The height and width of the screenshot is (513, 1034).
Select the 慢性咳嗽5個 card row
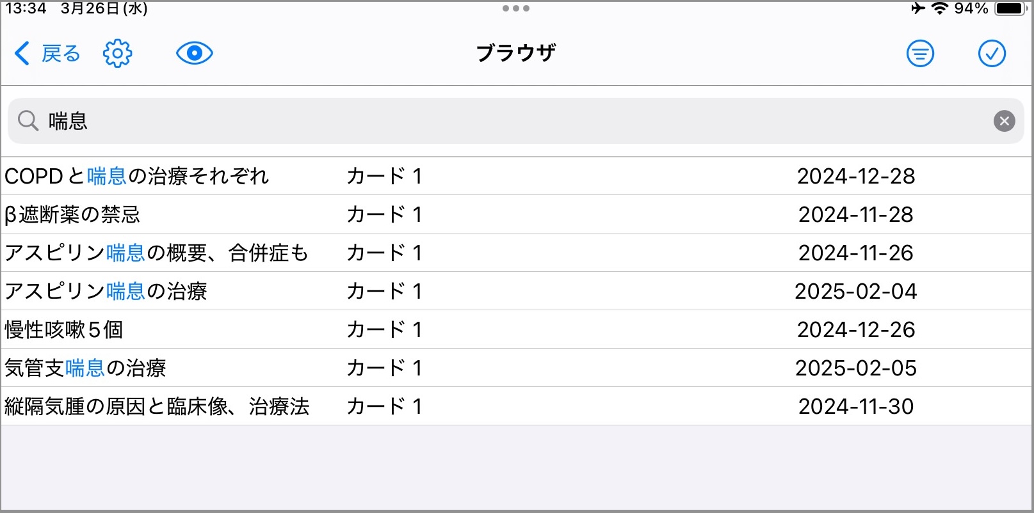click(x=515, y=329)
